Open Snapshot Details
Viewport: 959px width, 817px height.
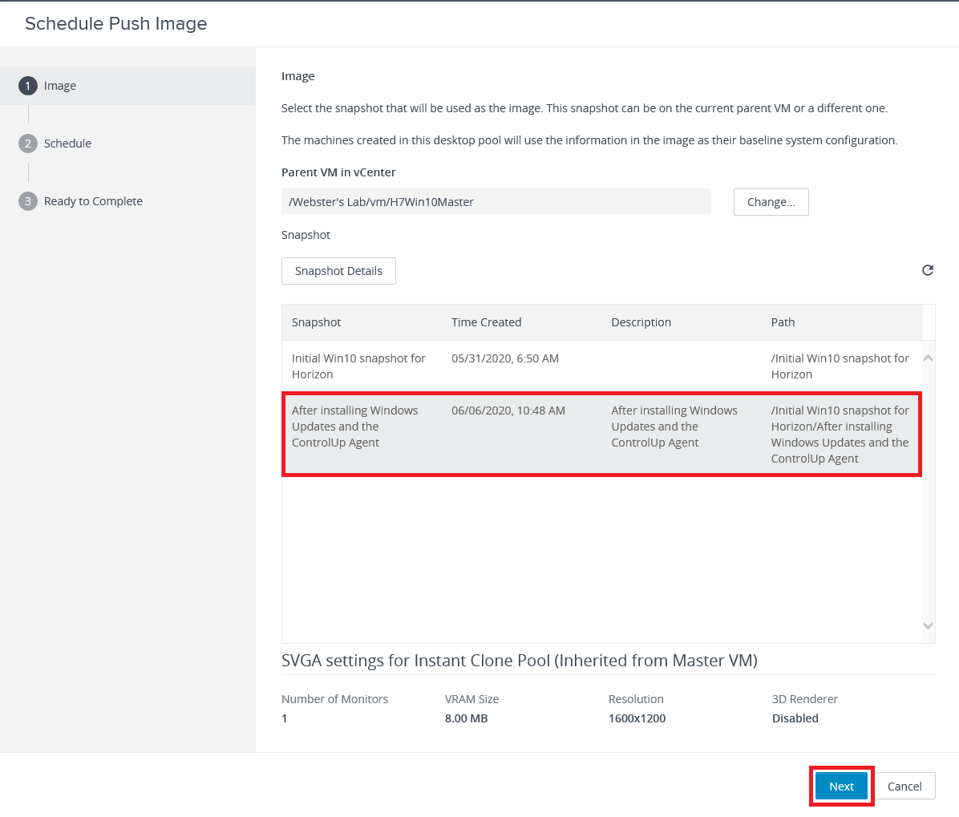[338, 271]
